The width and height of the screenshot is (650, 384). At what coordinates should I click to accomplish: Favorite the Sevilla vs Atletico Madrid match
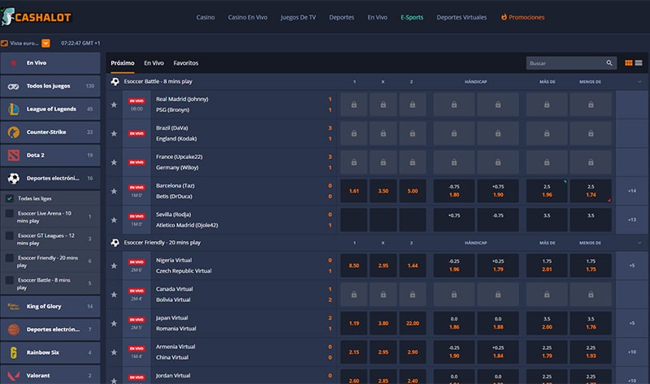(114, 220)
